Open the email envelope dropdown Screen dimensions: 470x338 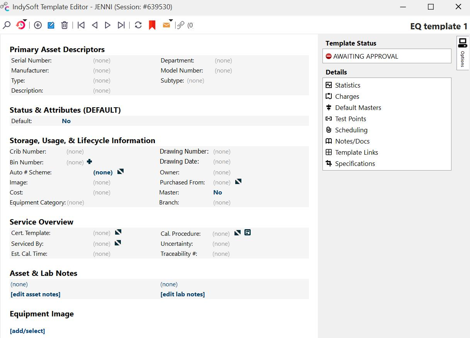[167, 25]
